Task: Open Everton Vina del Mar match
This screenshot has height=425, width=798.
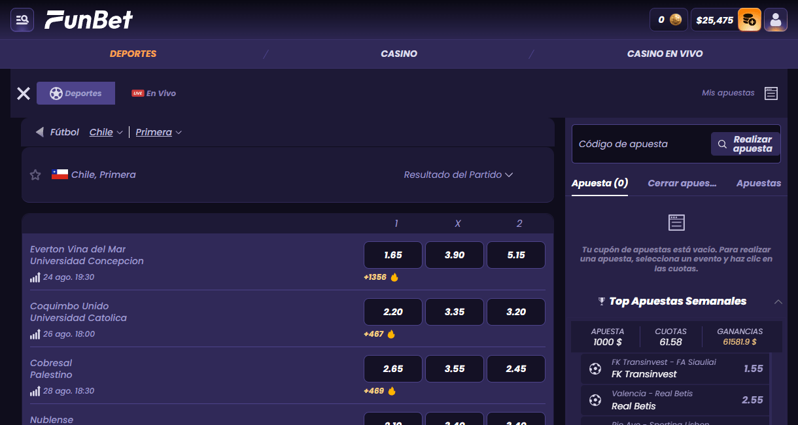Action: (87, 255)
